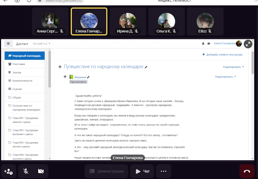The width and height of the screenshot is (258, 179).
Task: Open the Русский (ru) language dropdown
Action: pos(41,43)
